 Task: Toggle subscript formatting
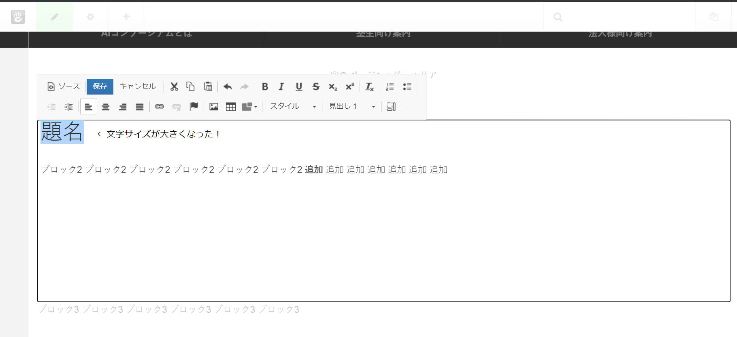(x=333, y=86)
